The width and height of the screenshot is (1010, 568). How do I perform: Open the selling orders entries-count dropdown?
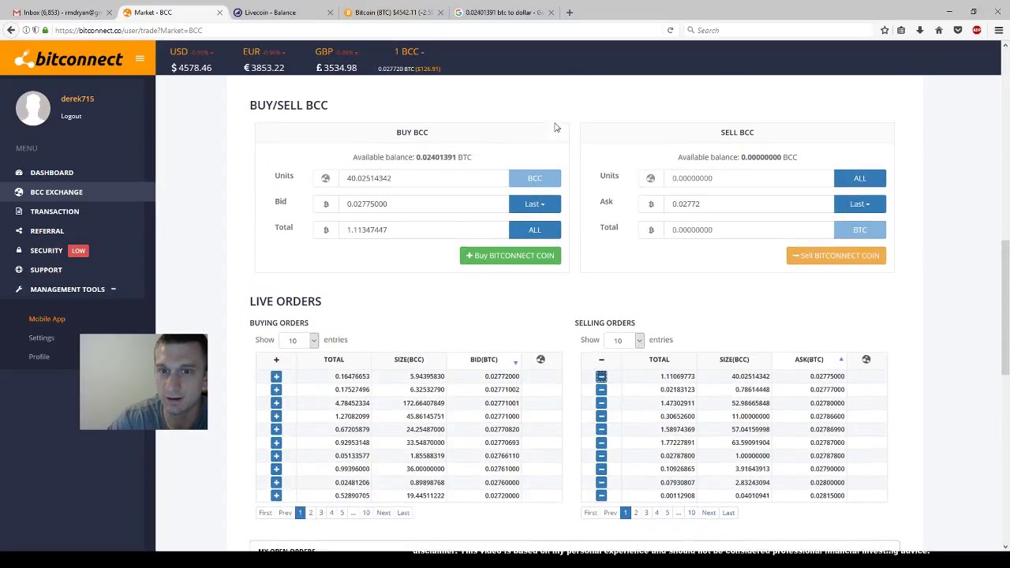point(624,340)
